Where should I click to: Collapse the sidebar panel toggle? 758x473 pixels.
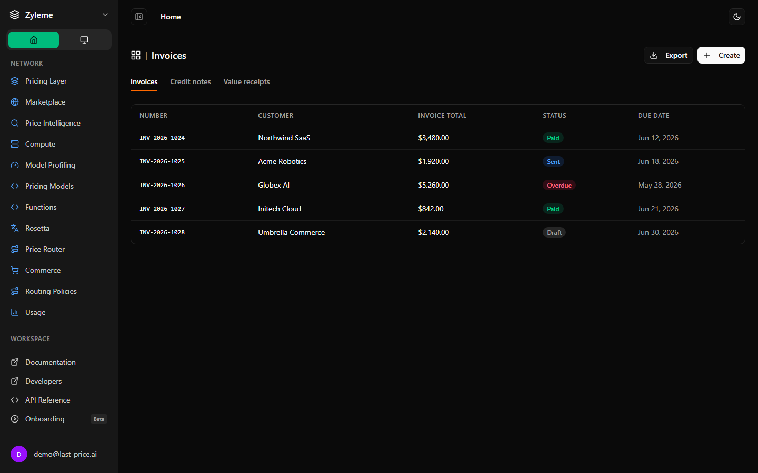click(x=139, y=17)
